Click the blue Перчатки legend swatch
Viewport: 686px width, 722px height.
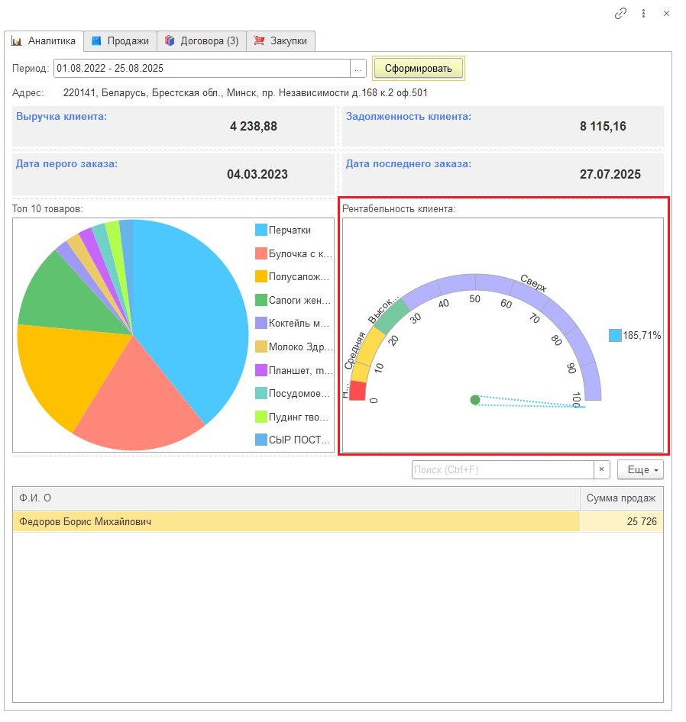pyautogui.click(x=261, y=230)
